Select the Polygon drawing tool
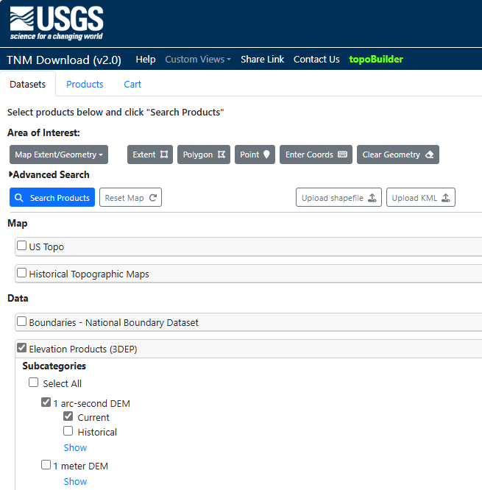 click(203, 155)
